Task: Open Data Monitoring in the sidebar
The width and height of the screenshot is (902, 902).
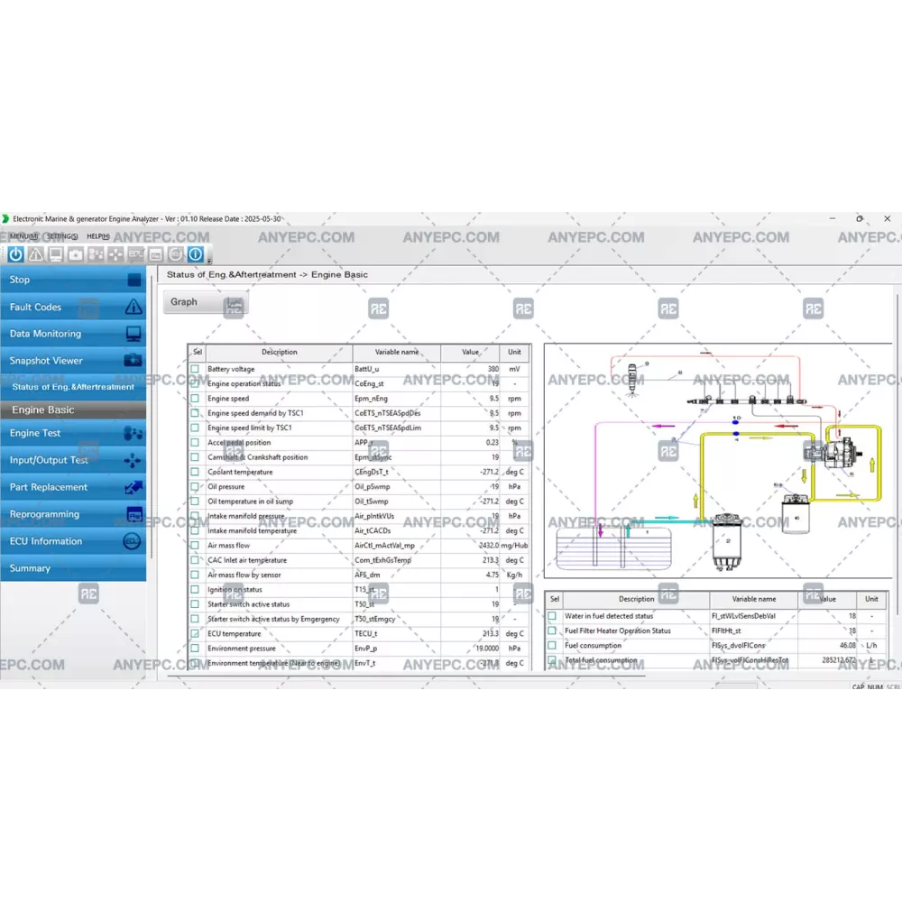Action: [72, 334]
